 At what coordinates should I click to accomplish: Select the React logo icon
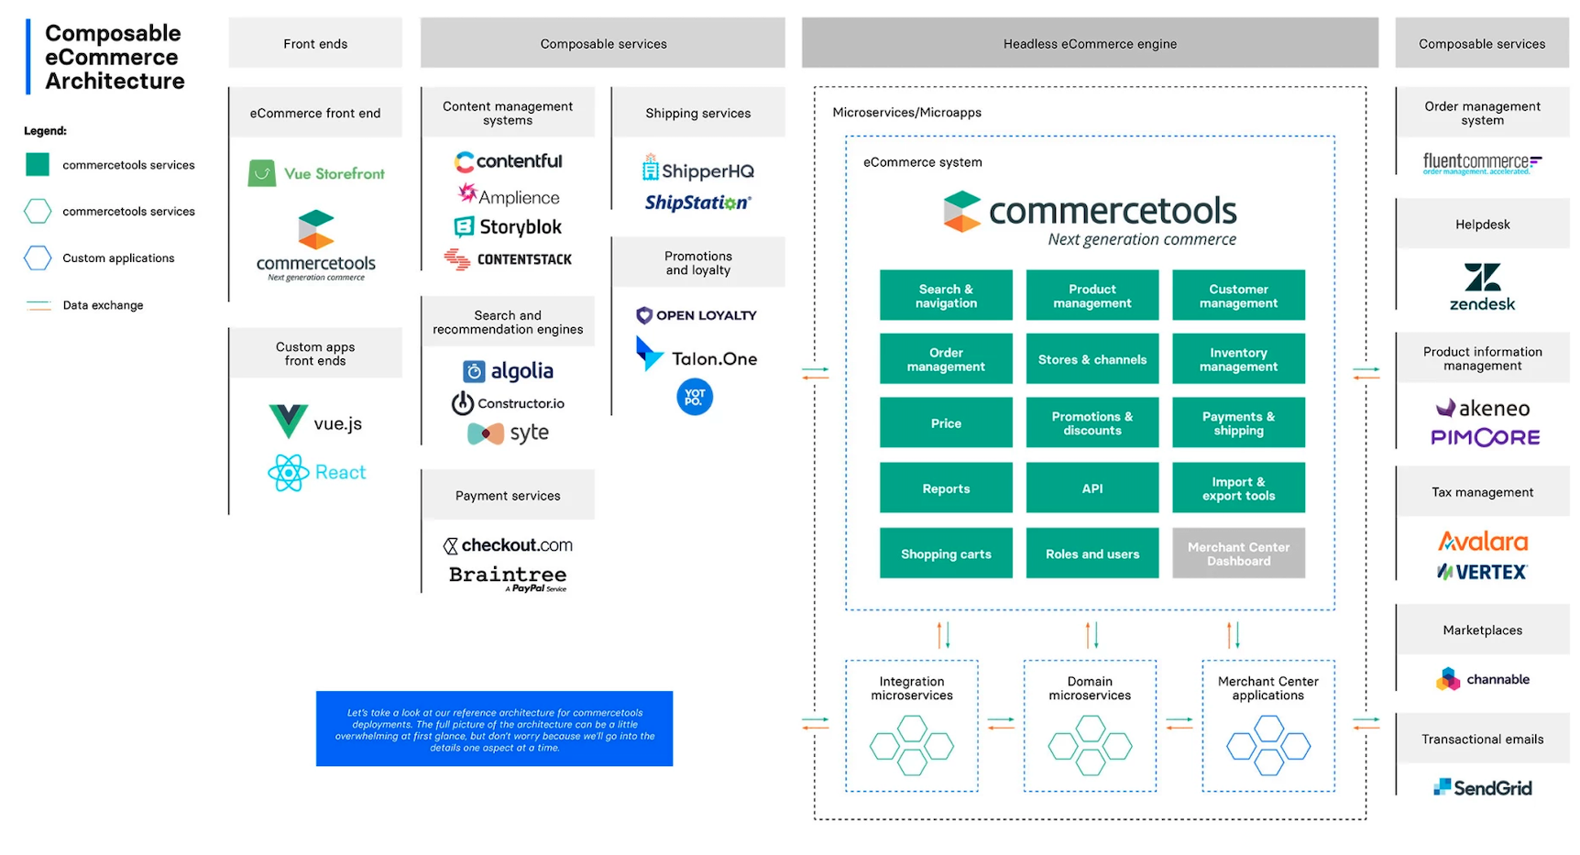tap(289, 473)
